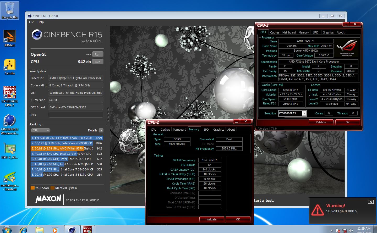Select the Xeon X5650 ranking row
The image size is (377, 233).
67,138
